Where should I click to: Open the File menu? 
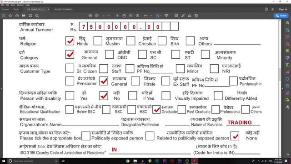pyautogui.click(x=2, y=5)
